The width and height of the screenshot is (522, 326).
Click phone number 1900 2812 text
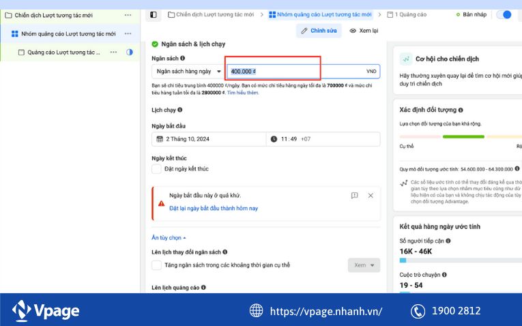pyautogui.click(x=456, y=311)
